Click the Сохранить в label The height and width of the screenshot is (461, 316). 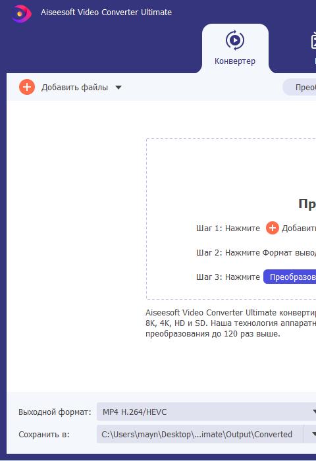pyautogui.click(x=44, y=434)
